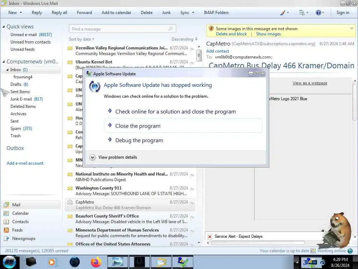Image resolution: width=358 pixels, height=269 pixels.
Task: Open the Sort by date dropdown
Action: point(81,39)
